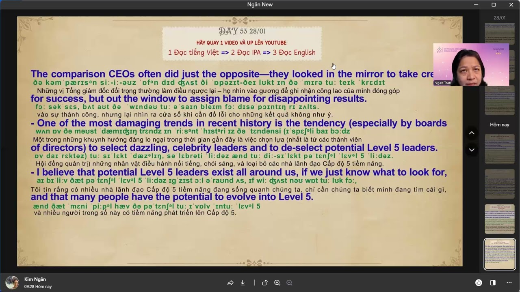This screenshot has width=520, height=292.
Task: Open Kim Ngân's avatar picture
Action: point(12,282)
